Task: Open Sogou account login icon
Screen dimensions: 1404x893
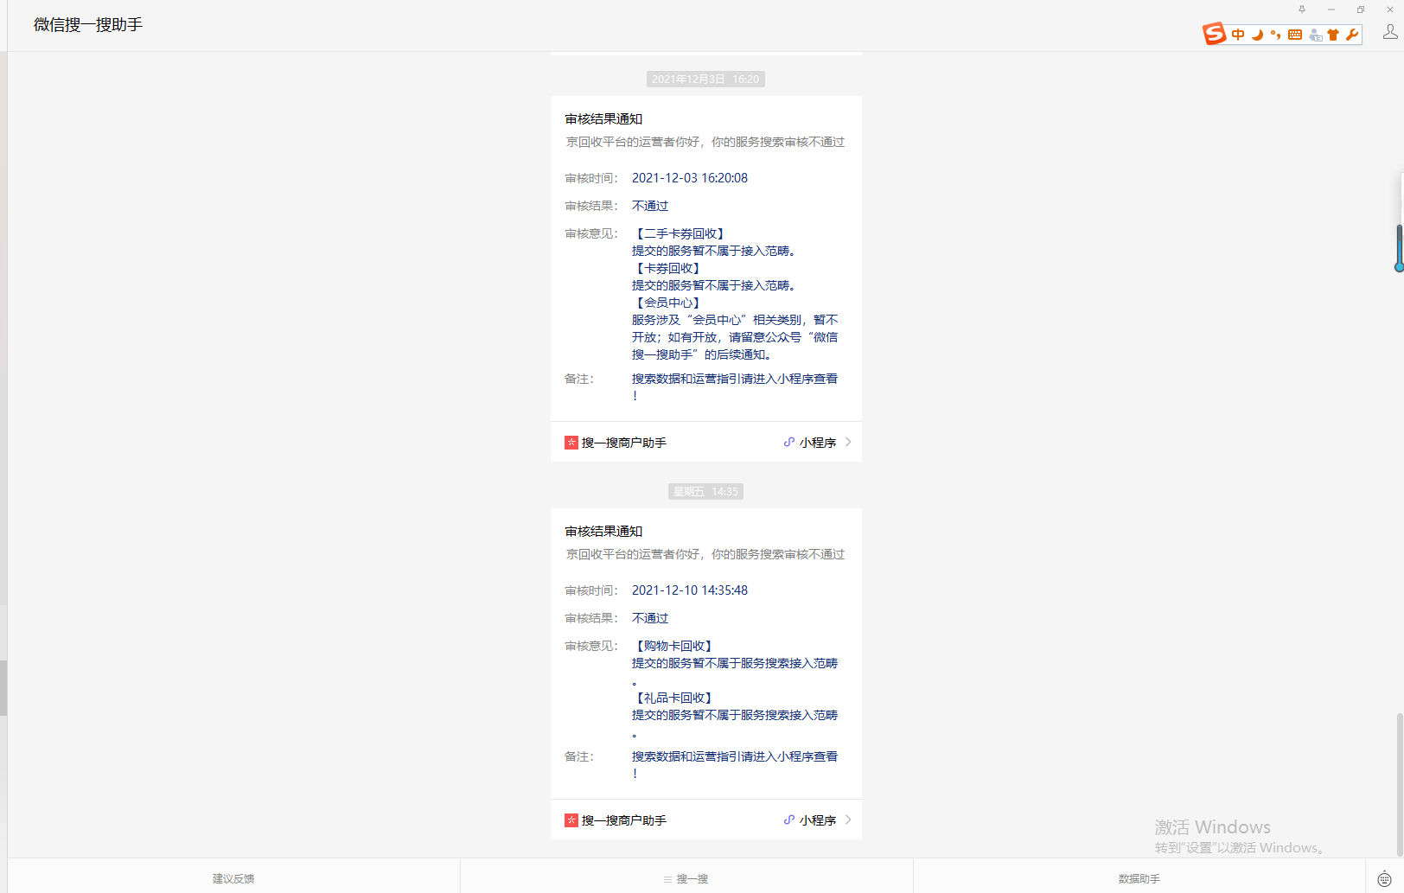Action: tap(1315, 35)
